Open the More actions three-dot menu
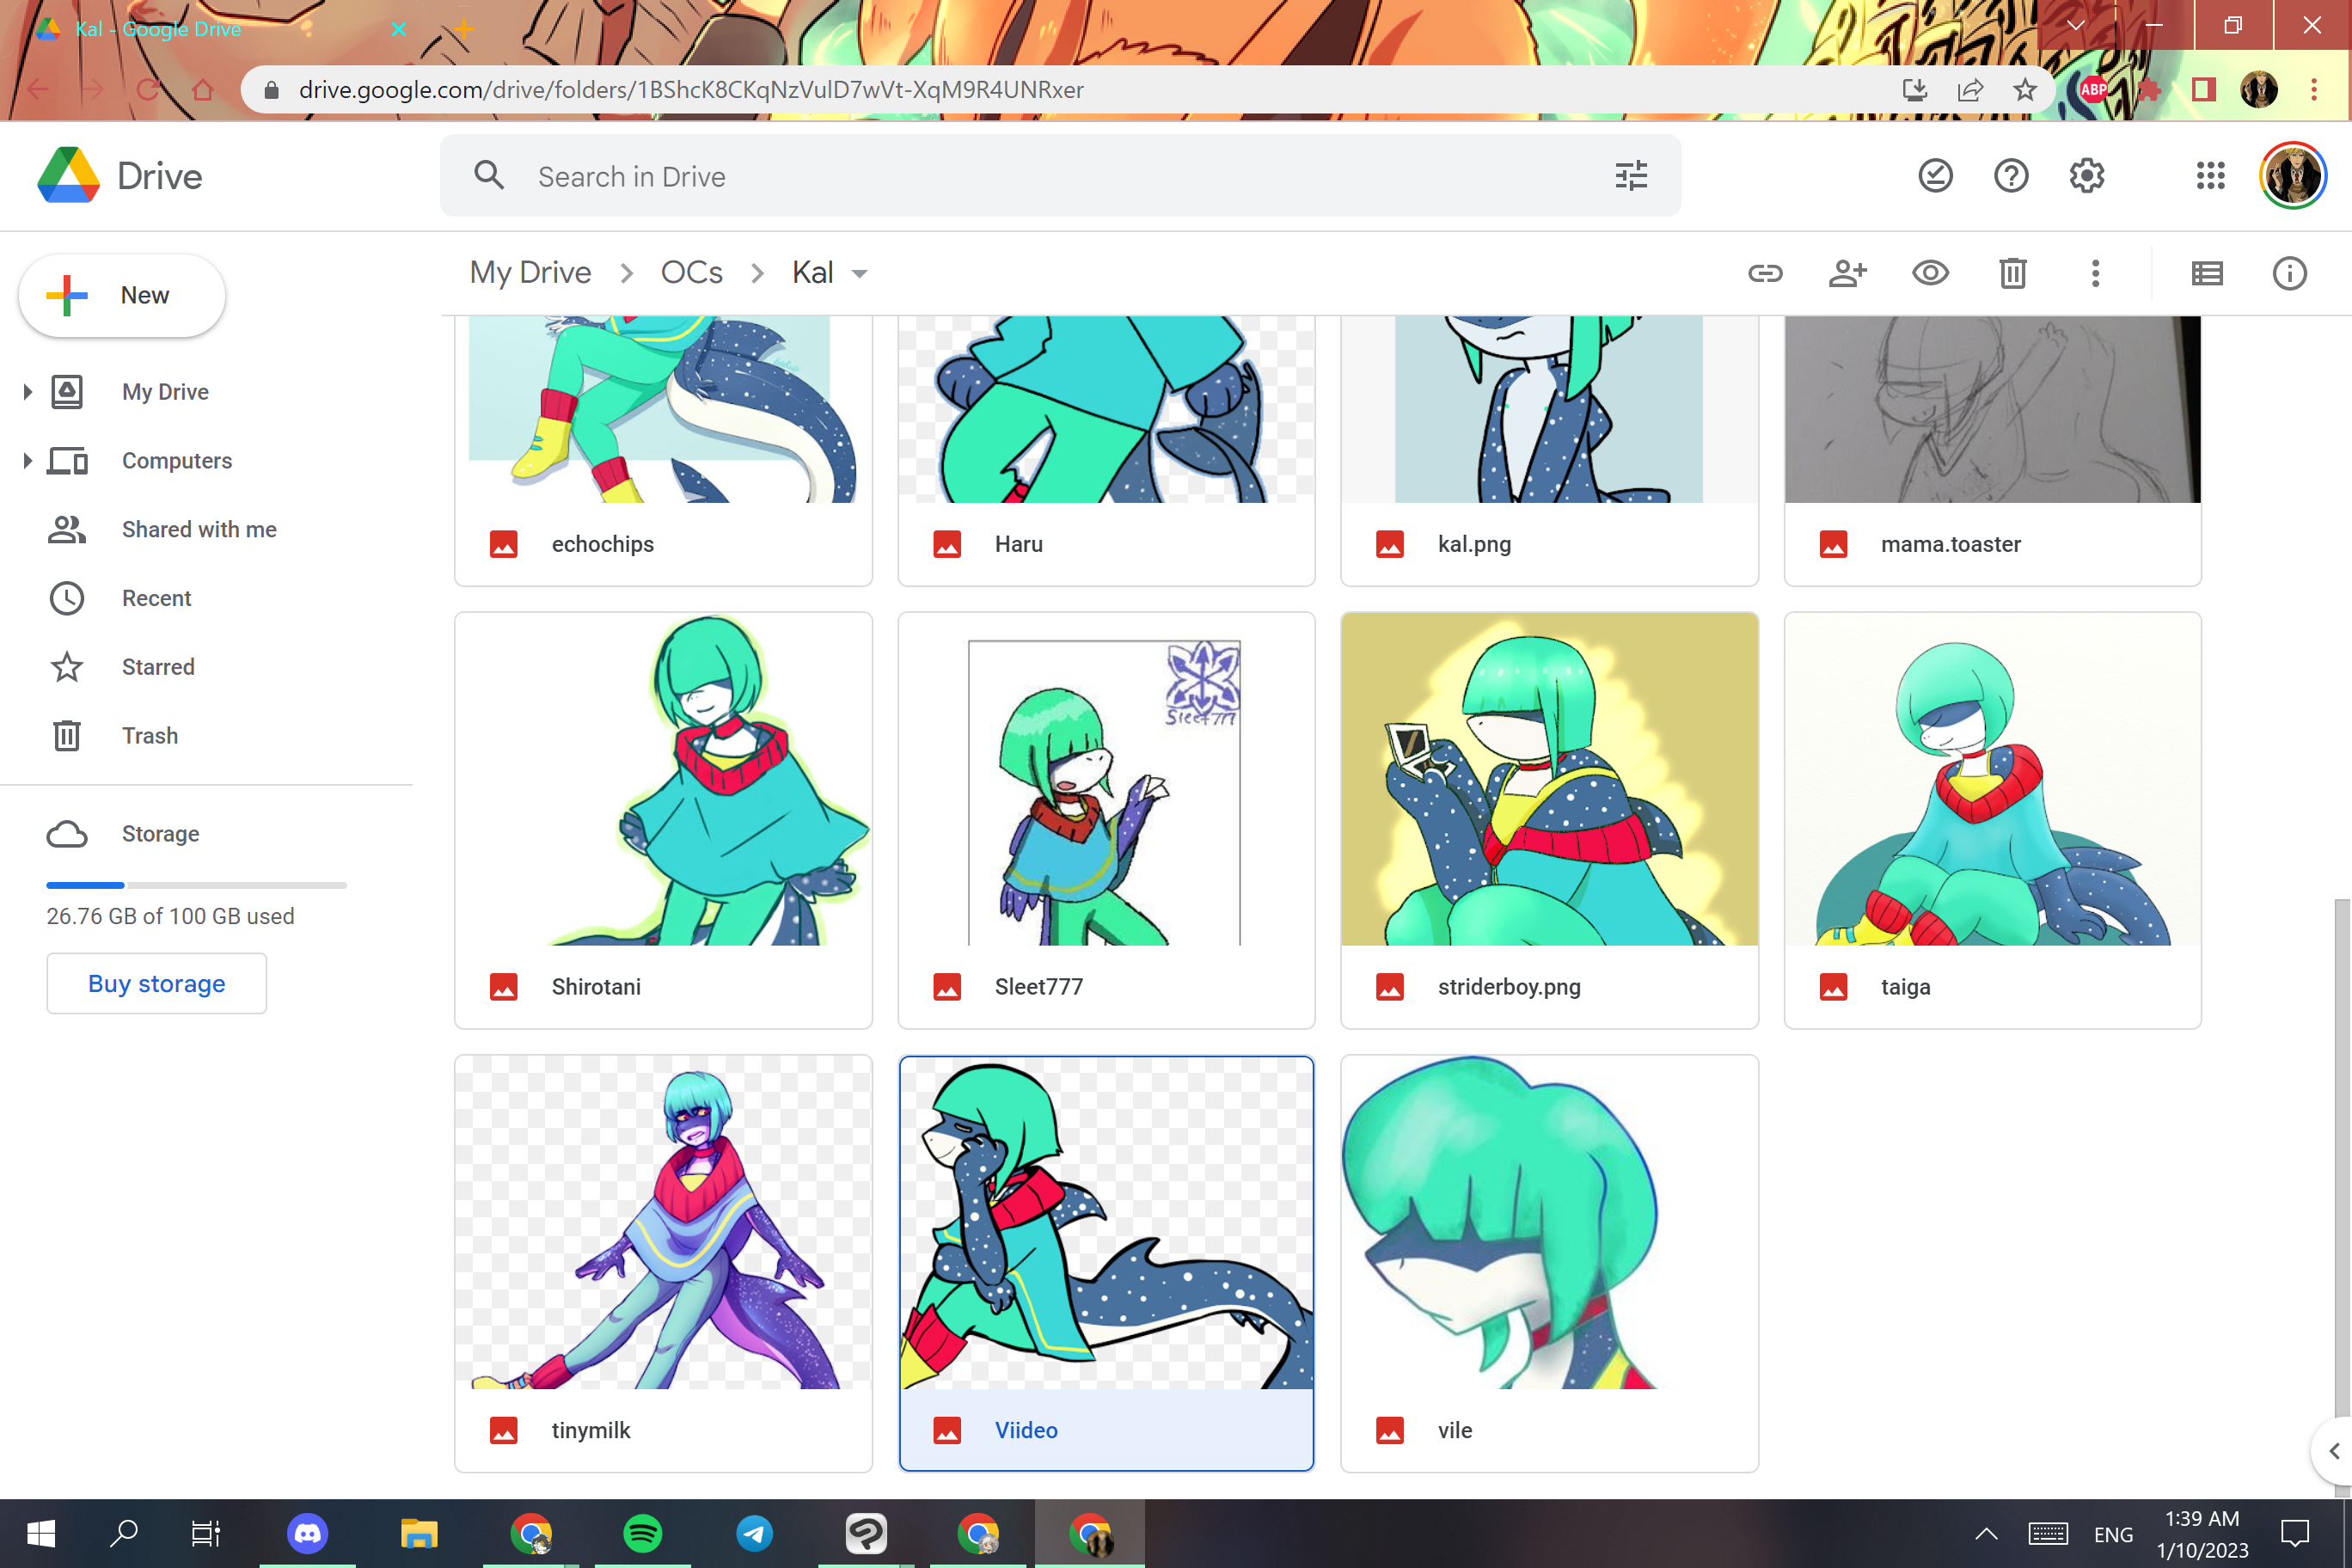Viewport: 2352px width, 1568px height. click(2095, 273)
